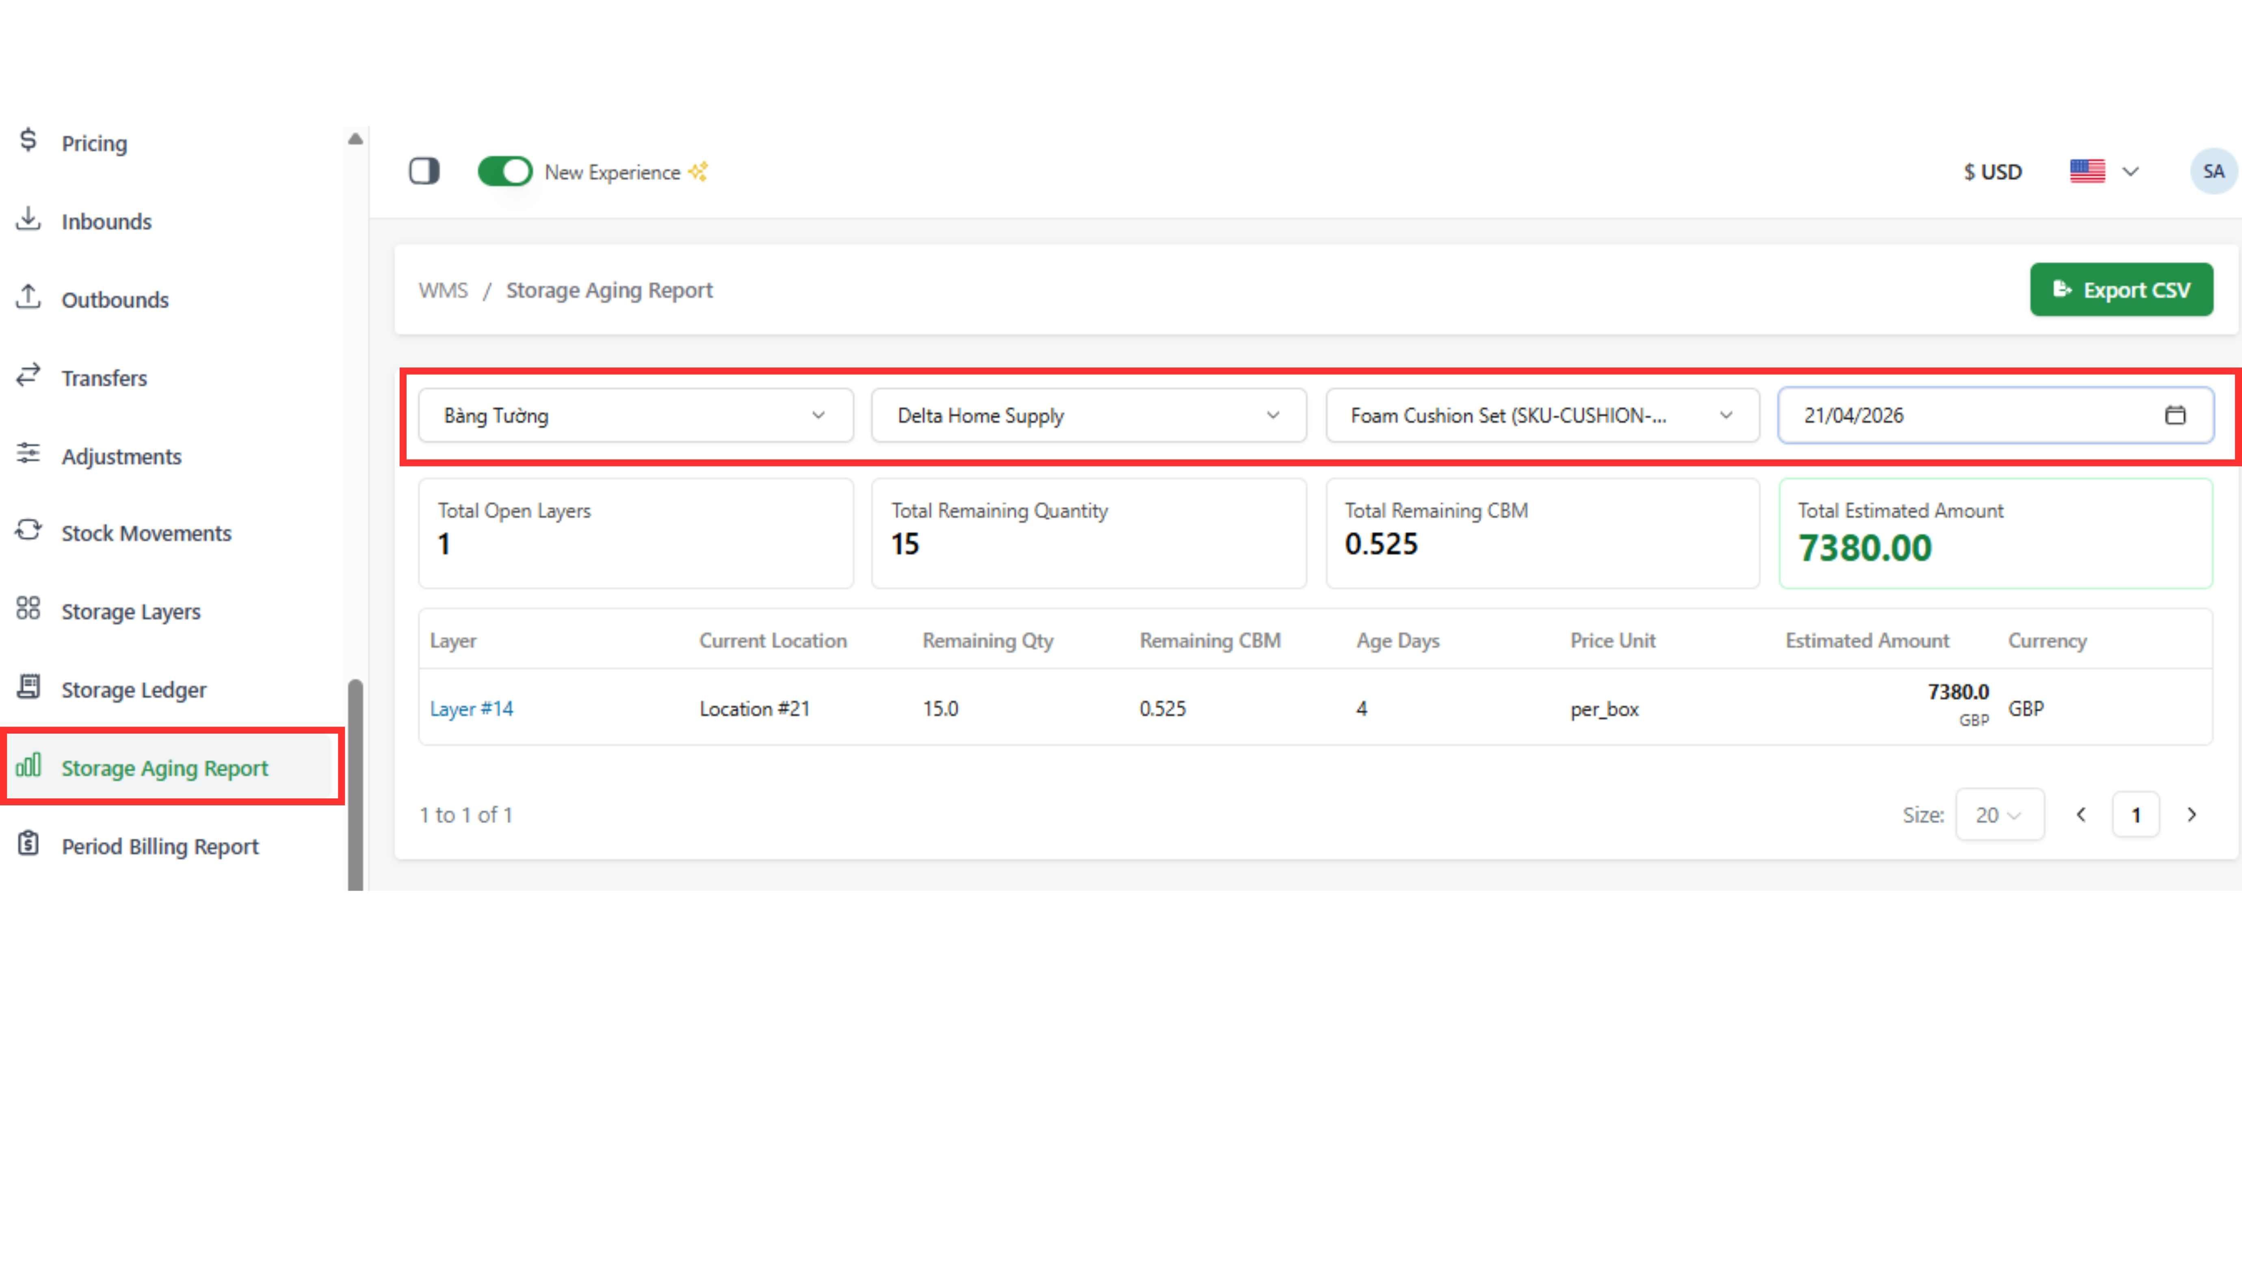The height and width of the screenshot is (1261, 2242).
Task: Click the Pricing dollar icon in sidebar
Action: 28,140
